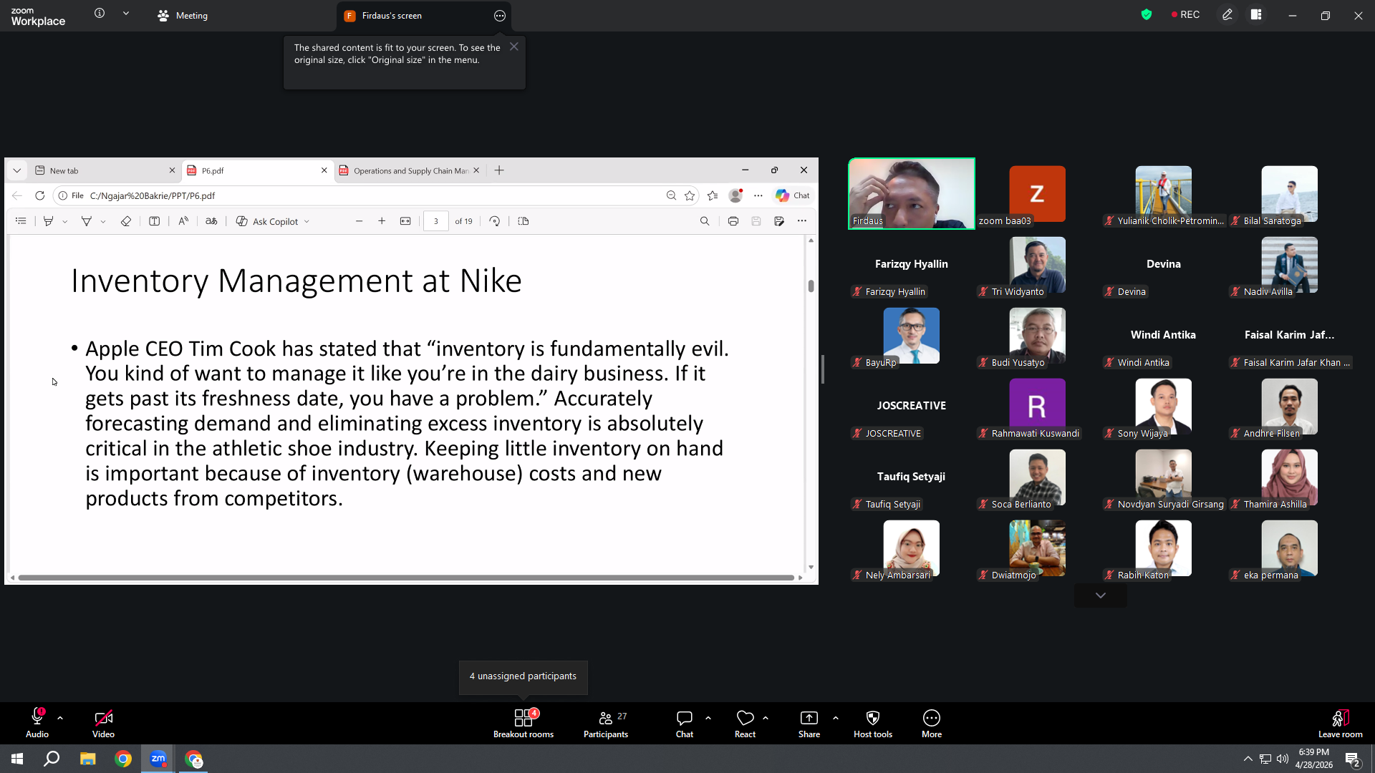Toggle microphone mute with Audio button
This screenshot has width=1375, height=773.
tap(37, 724)
